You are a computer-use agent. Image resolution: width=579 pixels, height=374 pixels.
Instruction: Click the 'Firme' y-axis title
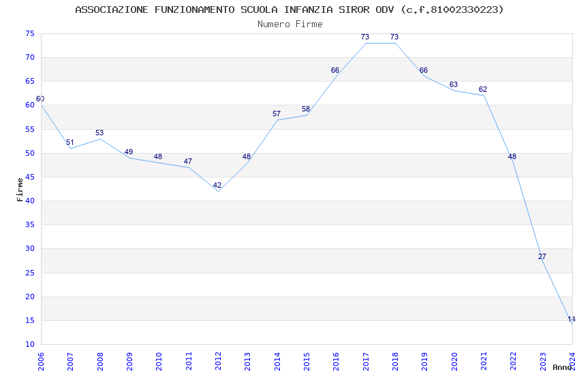click(20, 189)
